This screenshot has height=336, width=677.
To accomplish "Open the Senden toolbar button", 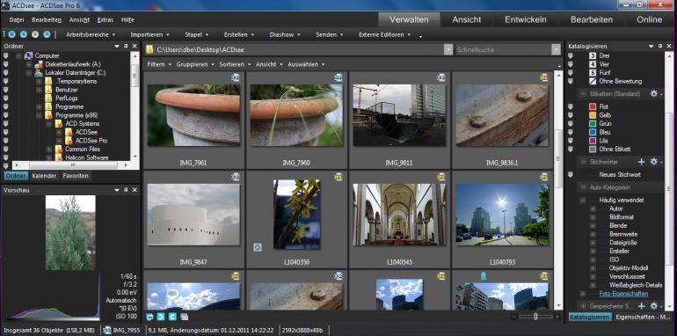I will [x=330, y=34].
